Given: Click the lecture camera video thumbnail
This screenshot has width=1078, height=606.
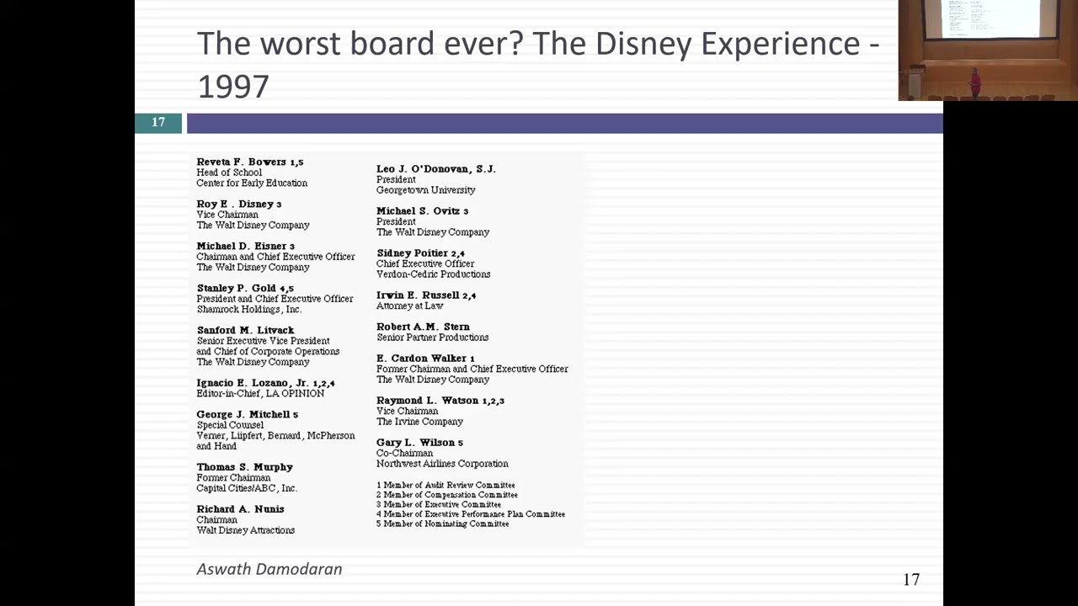Looking at the screenshot, I should 987,50.
